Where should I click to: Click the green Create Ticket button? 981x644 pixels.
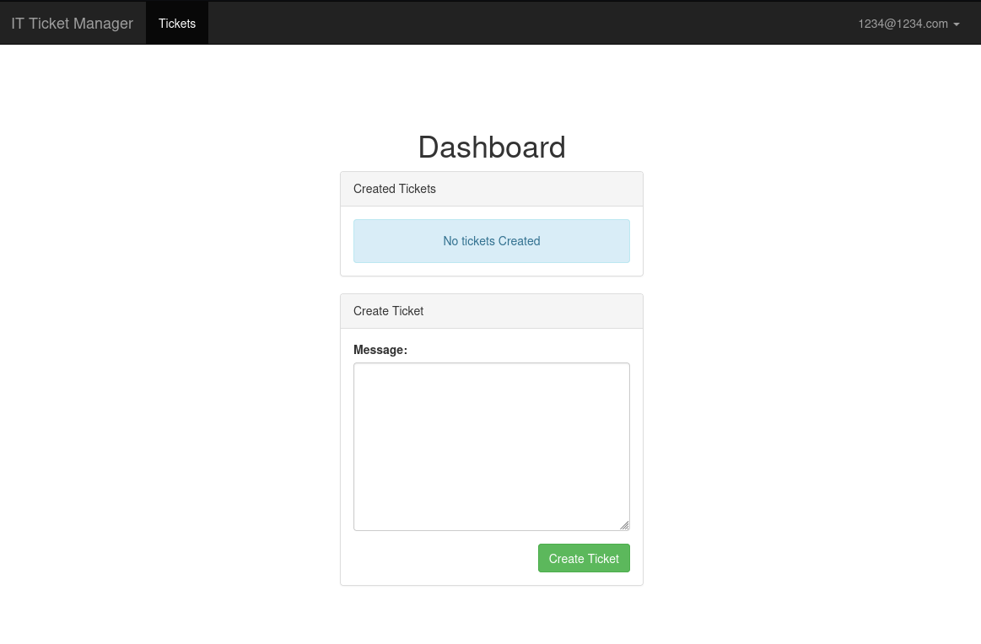[584, 558]
